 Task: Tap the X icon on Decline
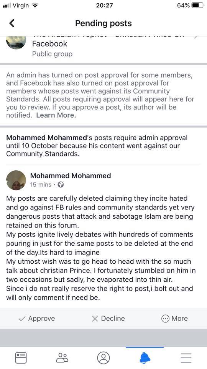[x=95, y=319]
